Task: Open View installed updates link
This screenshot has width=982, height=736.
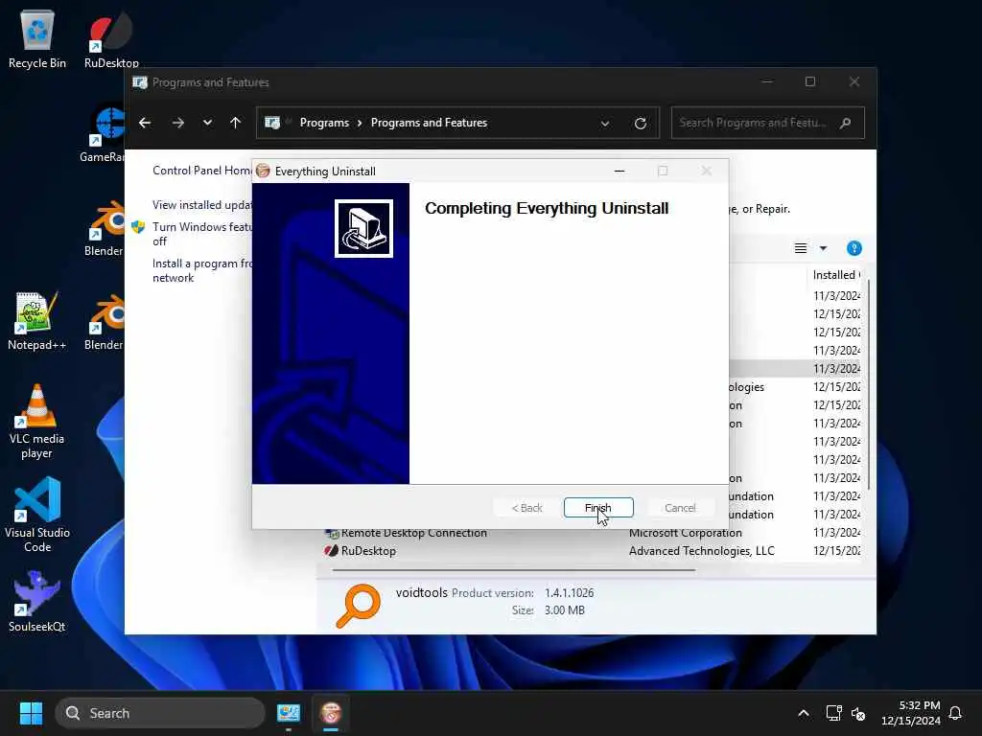Action: coord(201,205)
